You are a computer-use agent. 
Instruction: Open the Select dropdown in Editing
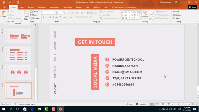pos(177,18)
